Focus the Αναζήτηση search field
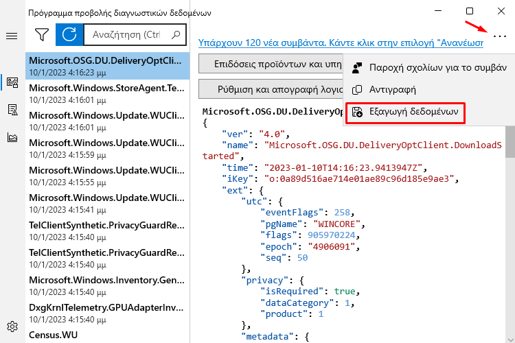This screenshot has width=515, height=343. click(135, 34)
